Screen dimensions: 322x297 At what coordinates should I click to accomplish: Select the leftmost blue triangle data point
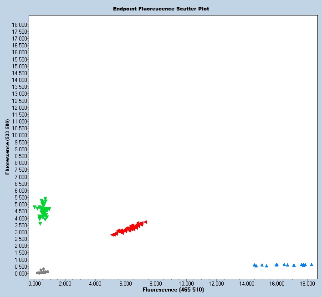coord(254,265)
